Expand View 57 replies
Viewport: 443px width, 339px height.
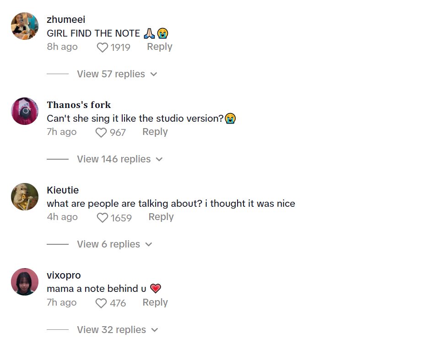click(117, 74)
